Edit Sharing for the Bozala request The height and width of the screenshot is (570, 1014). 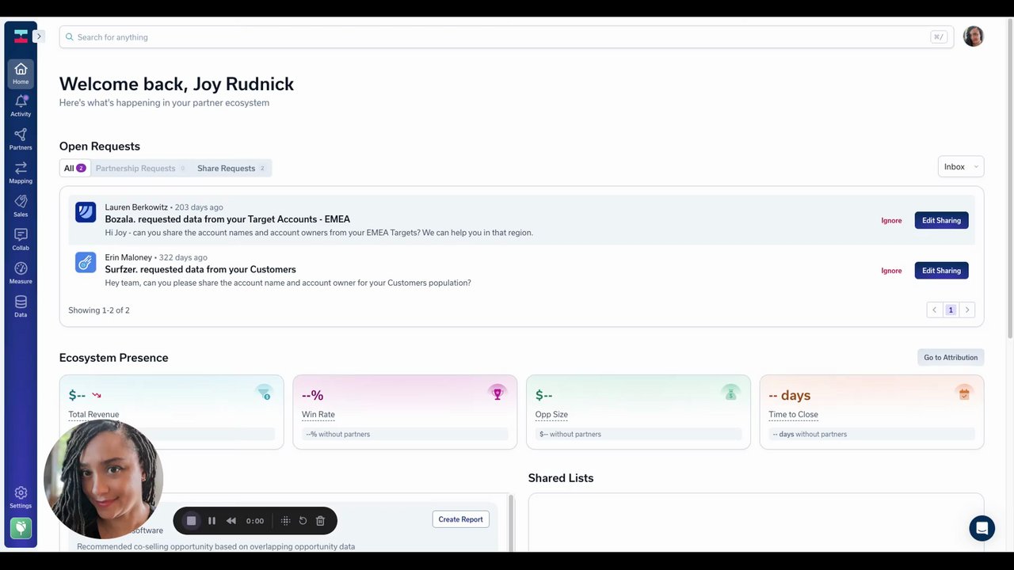[x=941, y=221]
